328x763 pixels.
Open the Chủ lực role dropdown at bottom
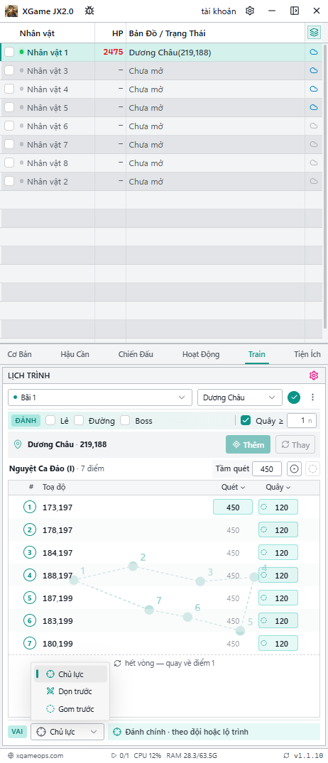67,731
